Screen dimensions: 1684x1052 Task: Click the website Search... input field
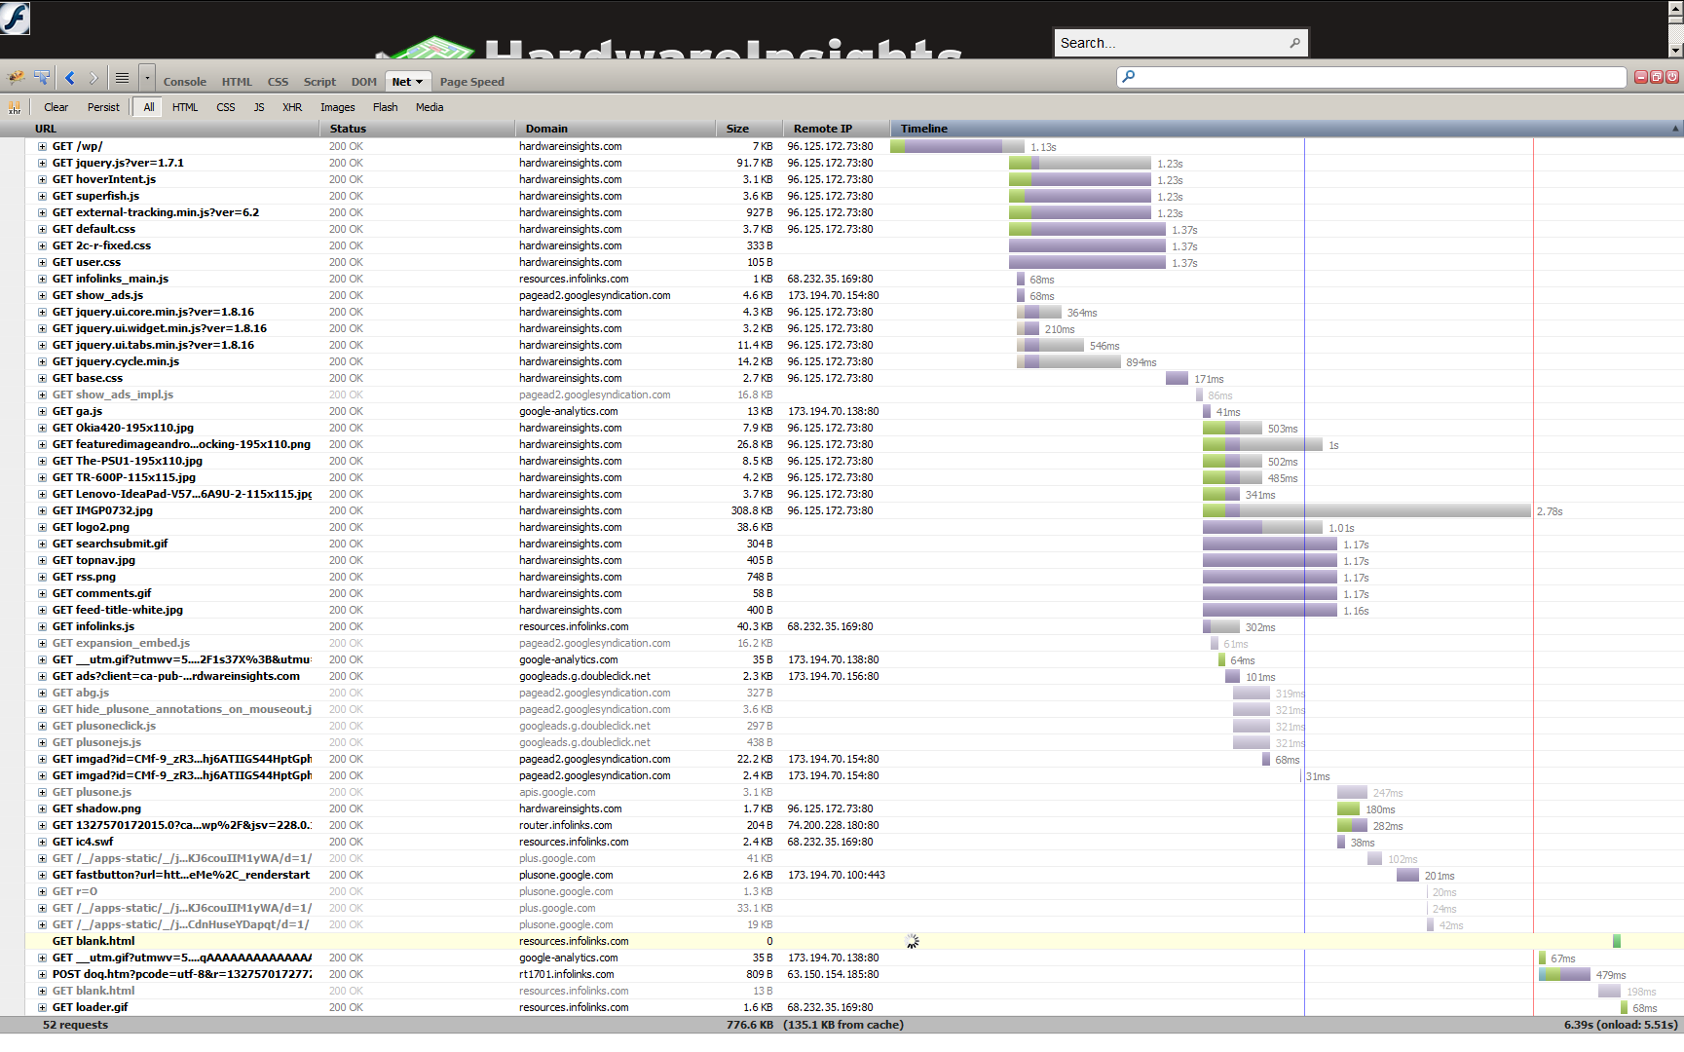tap(1171, 43)
